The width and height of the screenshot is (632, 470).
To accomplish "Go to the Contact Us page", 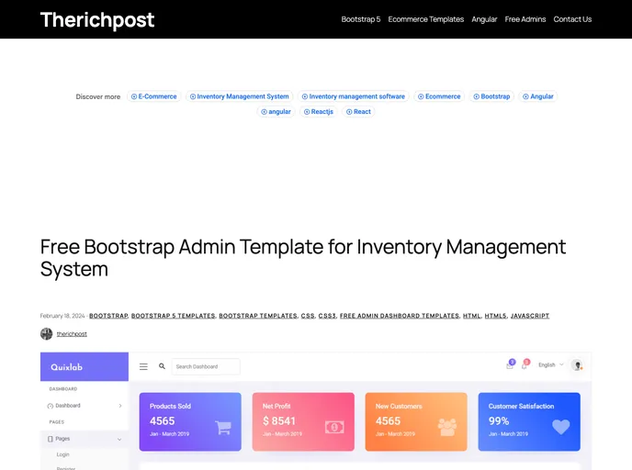I will tap(572, 19).
